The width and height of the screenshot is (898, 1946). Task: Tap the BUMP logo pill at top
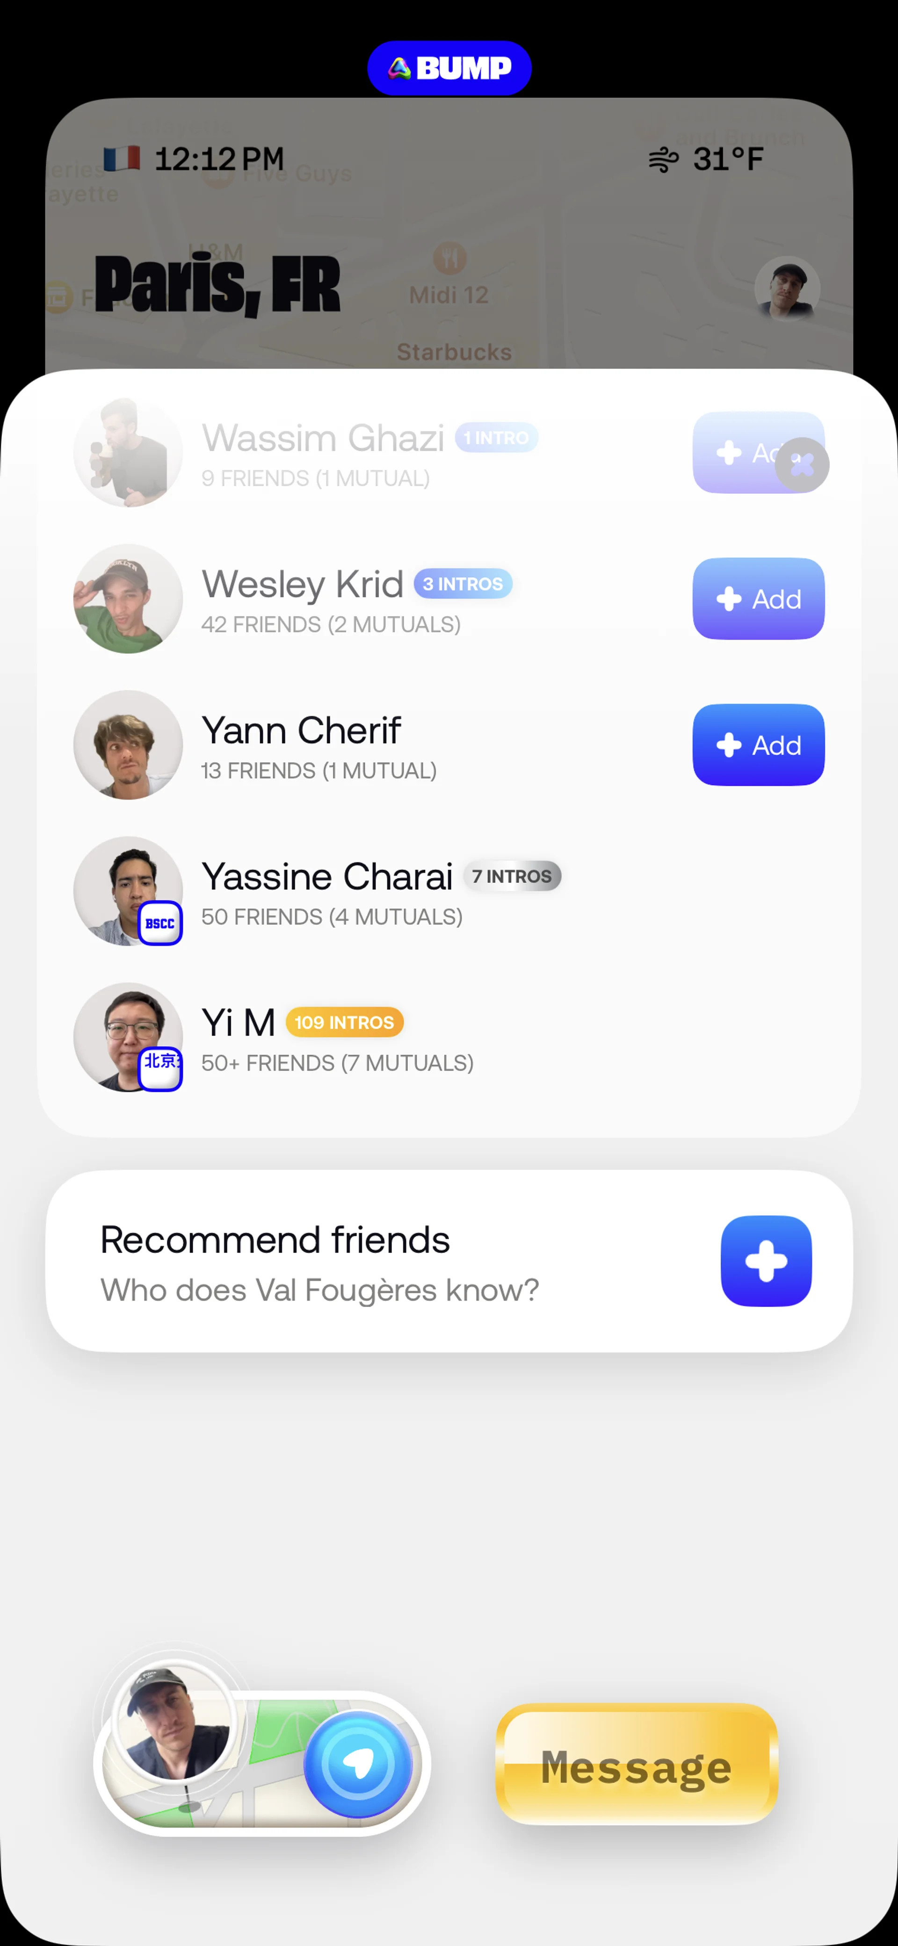(x=449, y=68)
